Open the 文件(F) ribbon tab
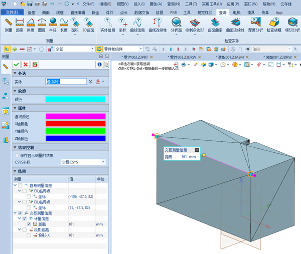 coord(12,13)
